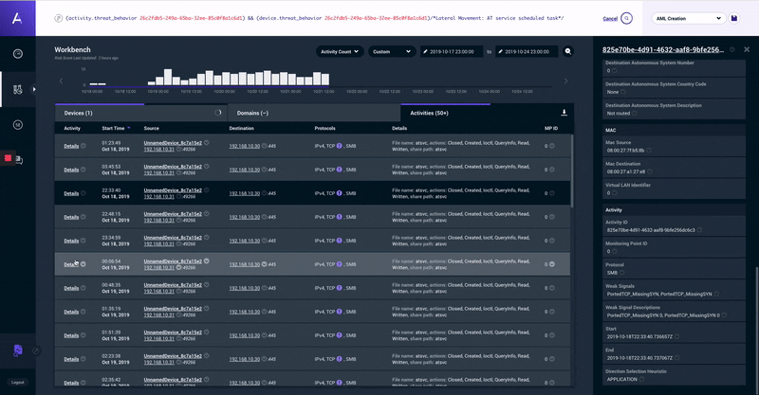Image resolution: width=759 pixels, height=395 pixels.
Task: Open activity ID link 825e70be-4d91-4632 header
Action: click(x=663, y=50)
